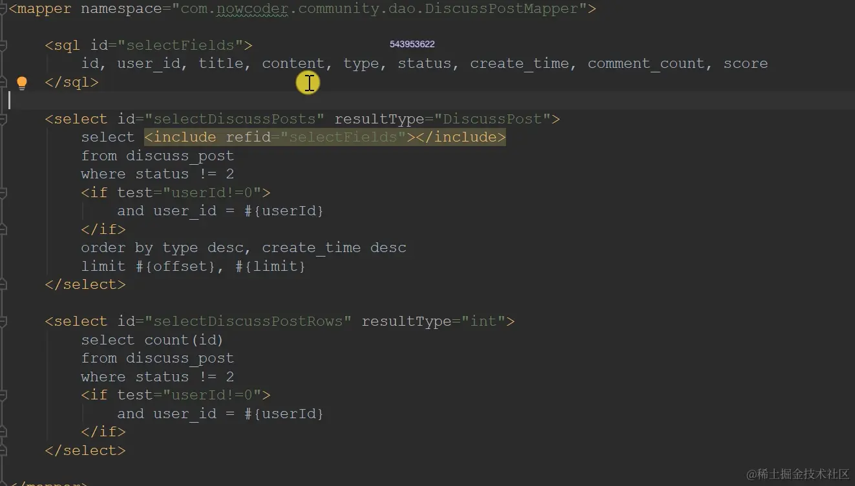Click the "title" column in the field list

coord(221,63)
